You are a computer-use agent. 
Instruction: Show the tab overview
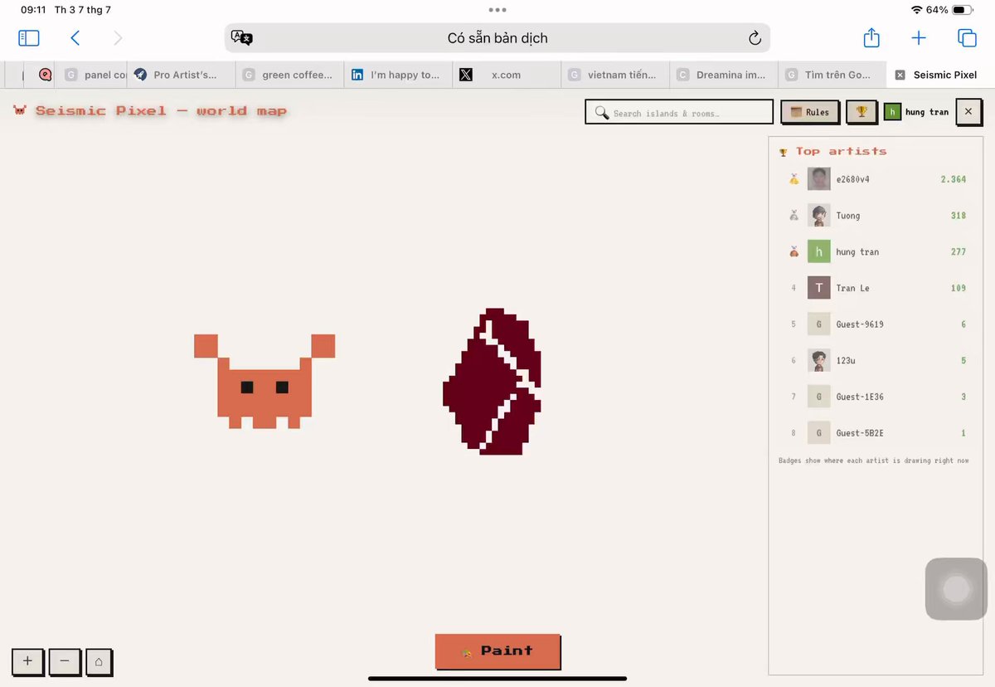click(967, 38)
